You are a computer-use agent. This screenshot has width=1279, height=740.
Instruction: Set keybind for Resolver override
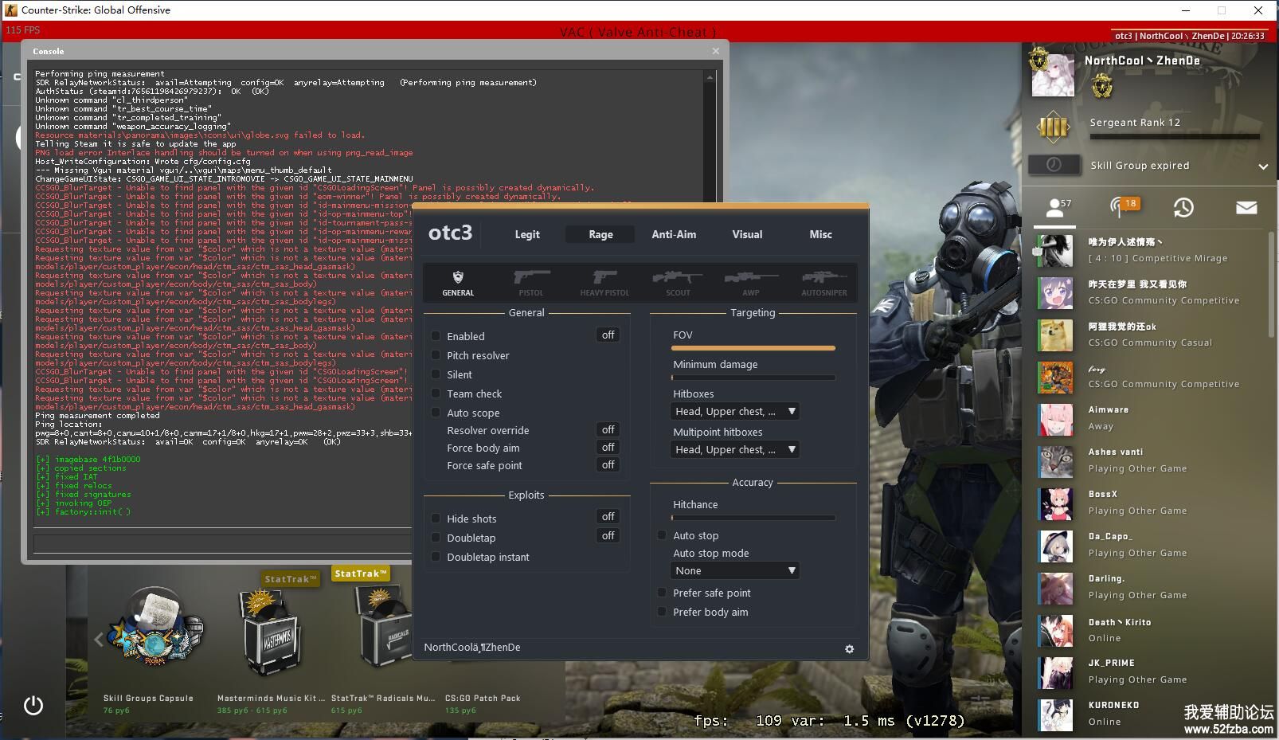[608, 430]
